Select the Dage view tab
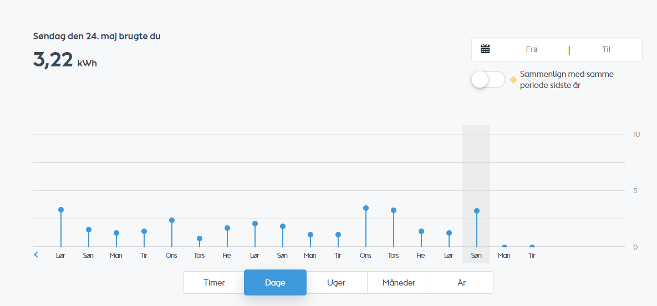This screenshot has height=306, width=657. (276, 283)
